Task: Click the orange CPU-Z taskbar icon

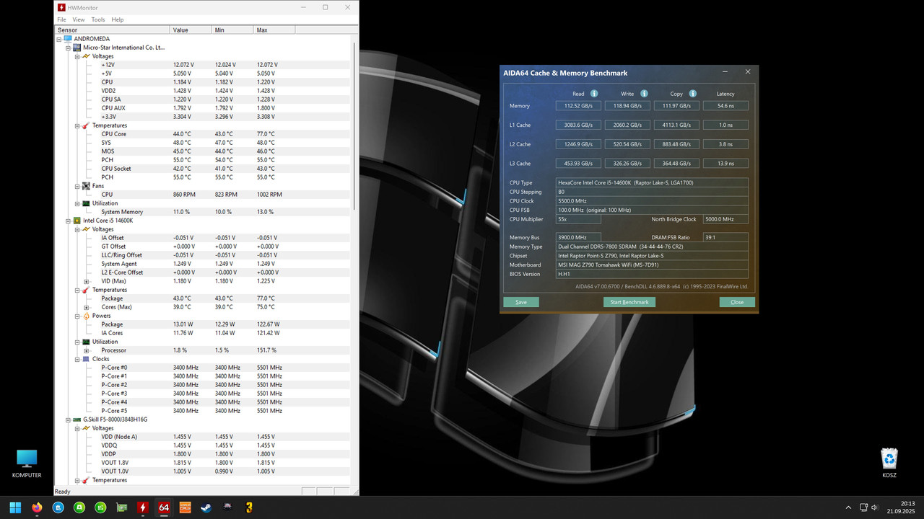Action: coord(185,507)
